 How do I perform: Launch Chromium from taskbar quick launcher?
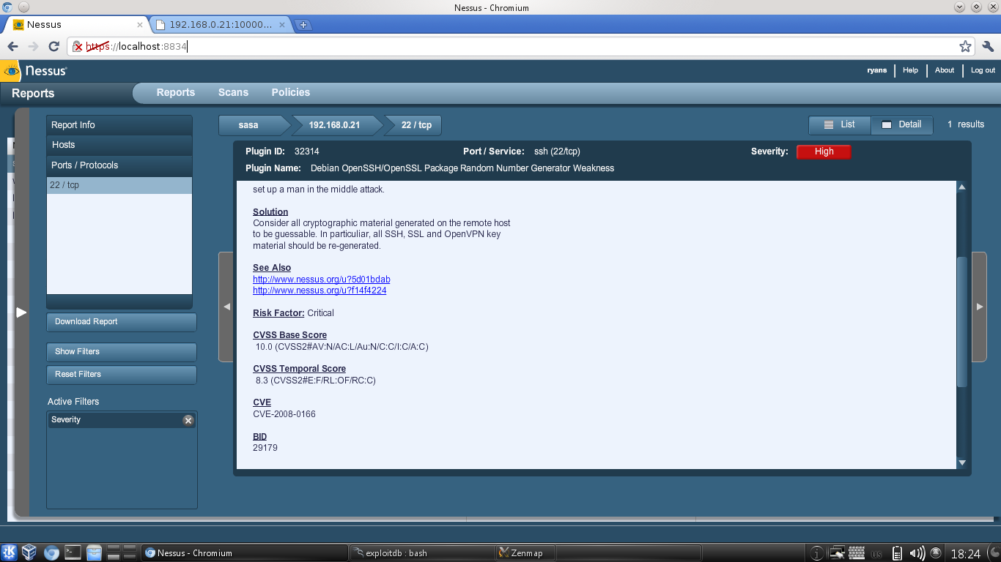point(51,552)
